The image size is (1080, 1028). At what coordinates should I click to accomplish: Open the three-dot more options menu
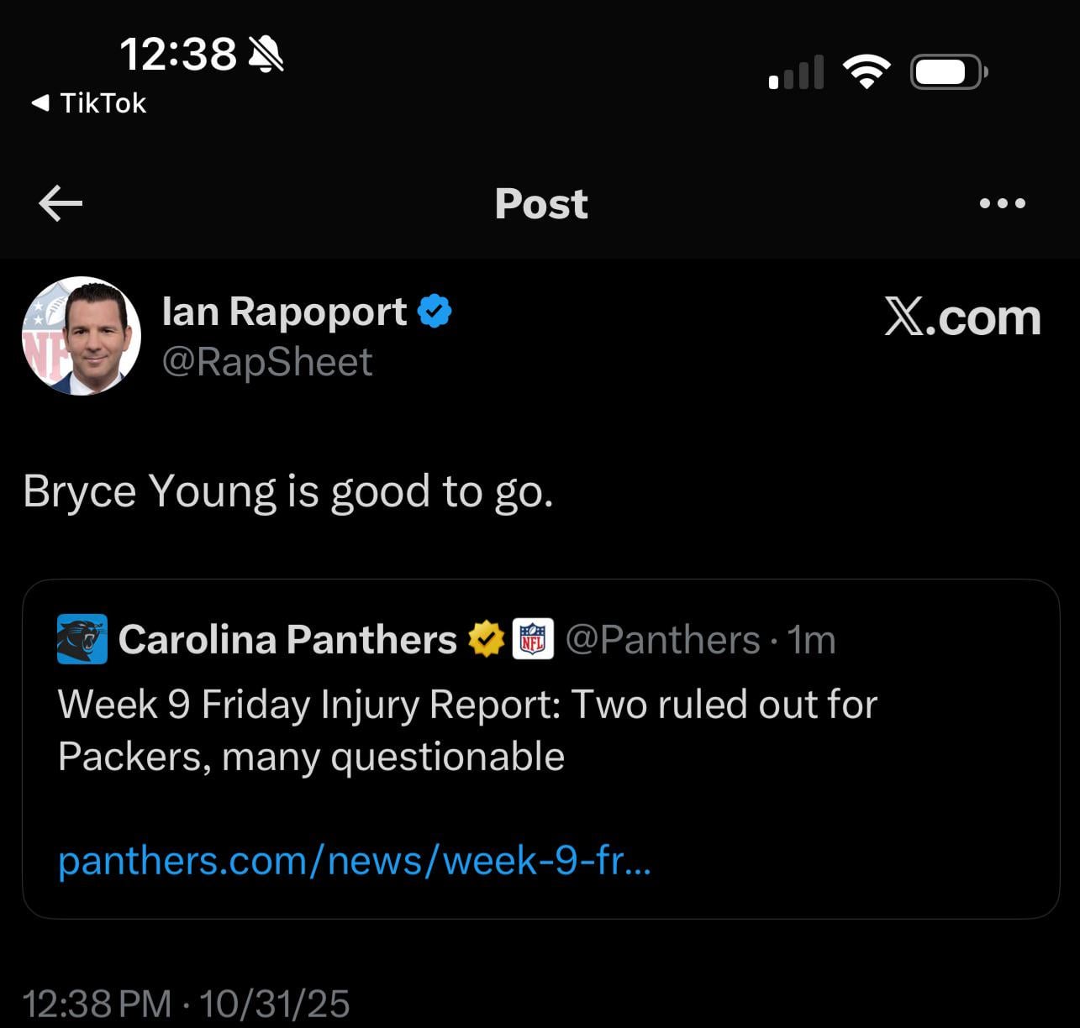click(x=1002, y=203)
